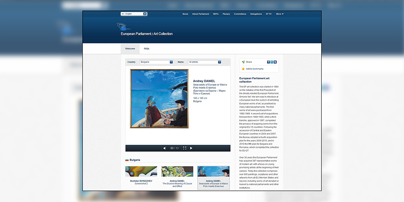
Task: Click the dark blue share icon beside Twitter
Action: coord(275,62)
